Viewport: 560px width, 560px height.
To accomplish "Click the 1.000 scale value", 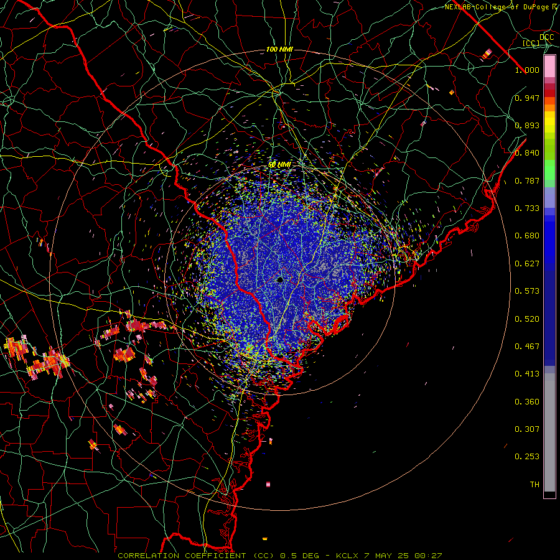I will coord(527,70).
